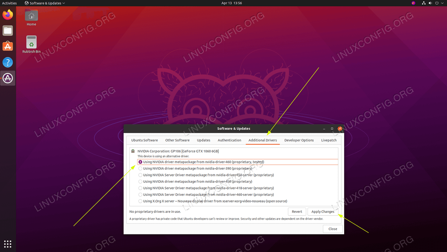Select the Additional Drivers tab
This screenshot has width=447, height=252.
pos(263,140)
